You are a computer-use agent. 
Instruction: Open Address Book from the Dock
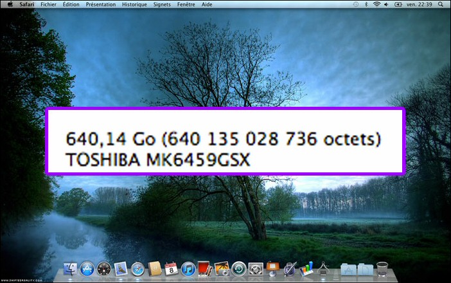pyautogui.click(x=155, y=269)
